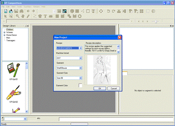
Task: Select the hand pan tool
Action: tap(23, 16)
